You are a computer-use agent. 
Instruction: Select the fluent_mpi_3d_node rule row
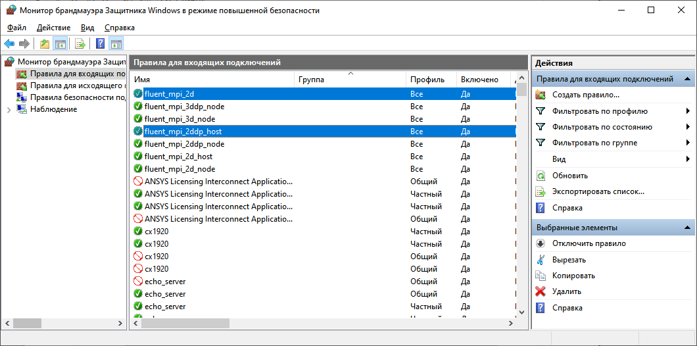click(180, 119)
